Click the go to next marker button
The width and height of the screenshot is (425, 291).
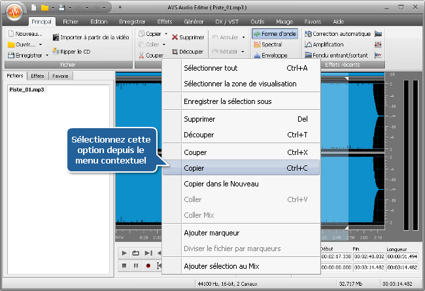[x=148, y=253]
